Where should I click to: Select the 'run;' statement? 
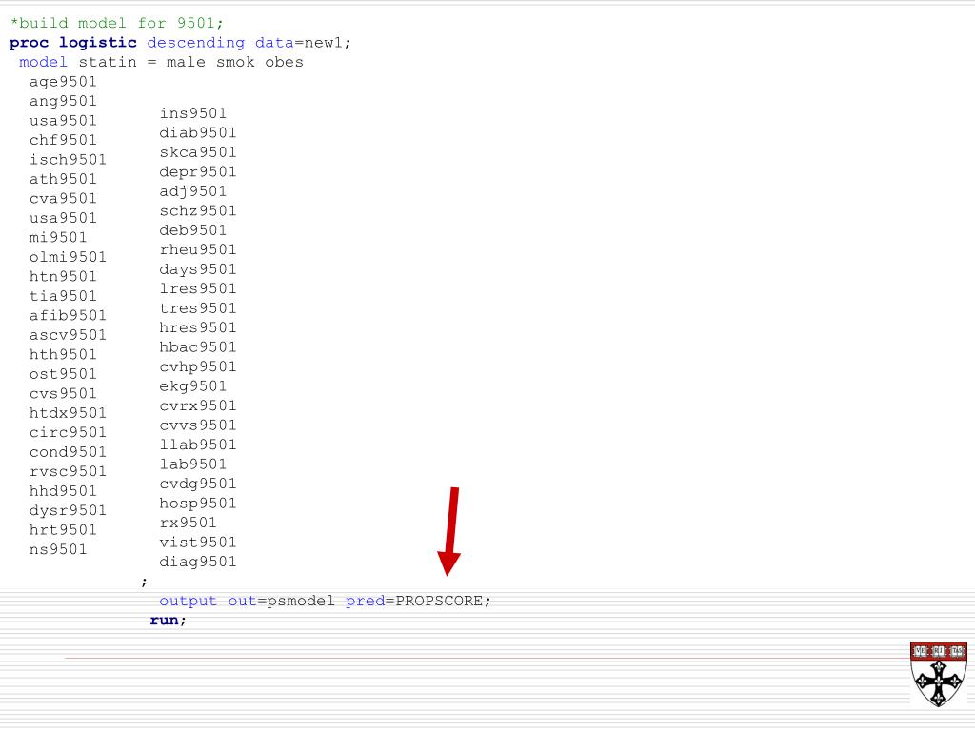click(168, 621)
